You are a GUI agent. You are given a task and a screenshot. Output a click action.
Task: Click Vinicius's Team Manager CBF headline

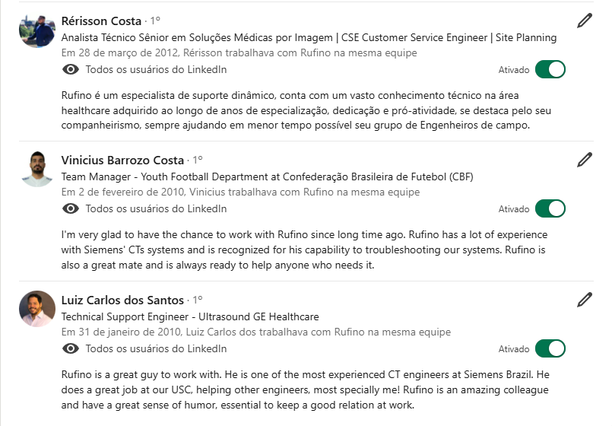coord(266,177)
